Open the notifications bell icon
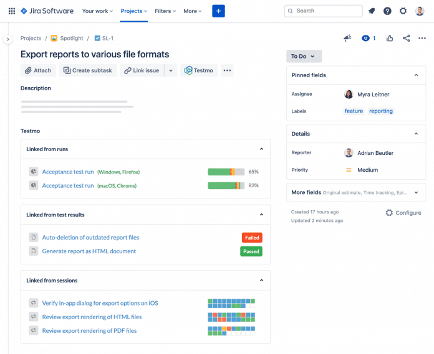434x354 pixels. [372, 11]
